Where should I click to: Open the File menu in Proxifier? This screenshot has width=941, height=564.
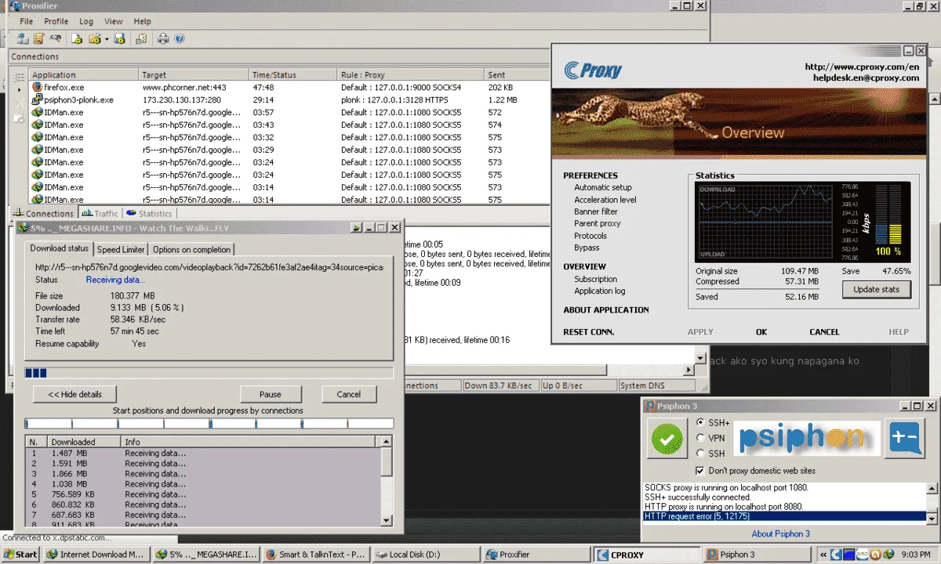pyautogui.click(x=26, y=21)
